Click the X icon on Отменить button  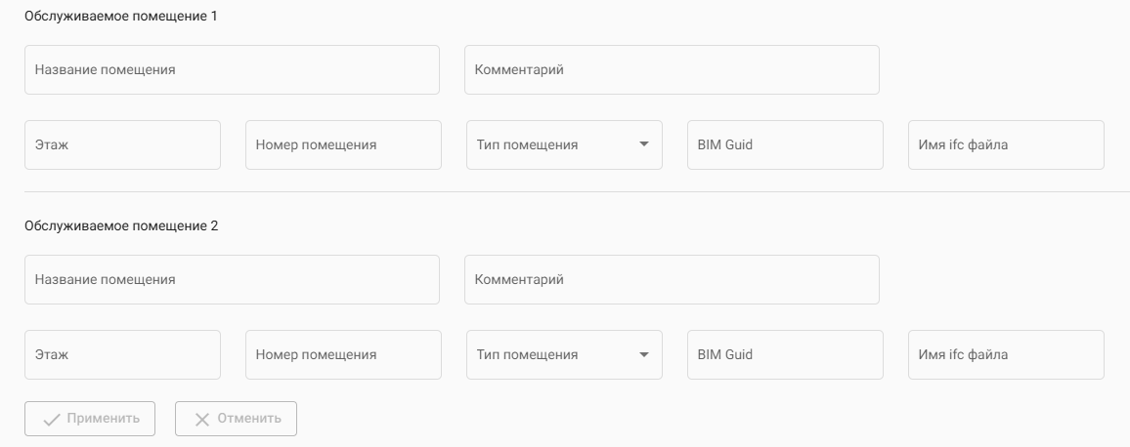(x=202, y=419)
